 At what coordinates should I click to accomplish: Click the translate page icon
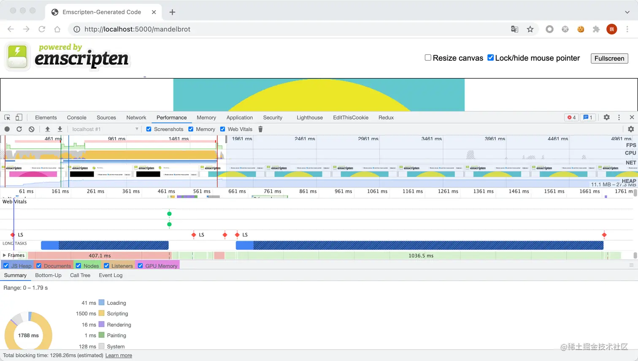pyautogui.click(x=514, y=29)
